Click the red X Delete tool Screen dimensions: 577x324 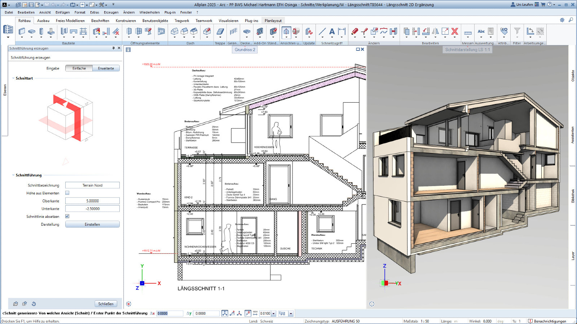455,32
